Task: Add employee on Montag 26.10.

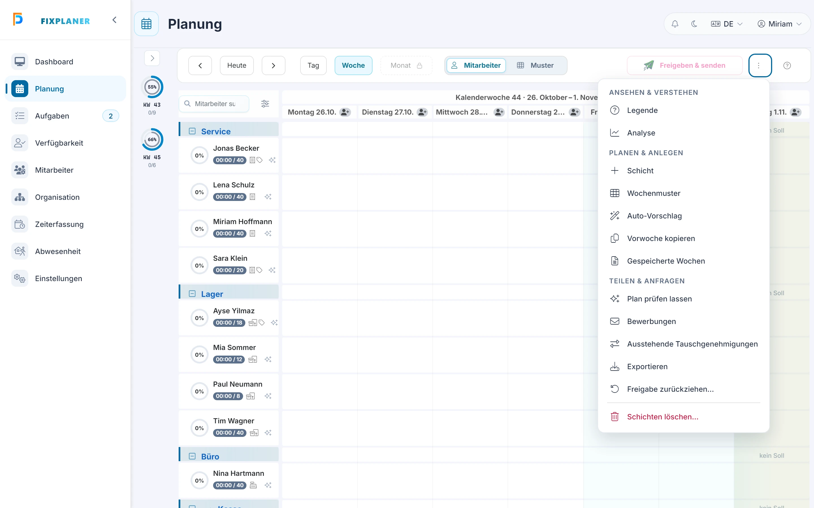Action: [x=345, y=112]
